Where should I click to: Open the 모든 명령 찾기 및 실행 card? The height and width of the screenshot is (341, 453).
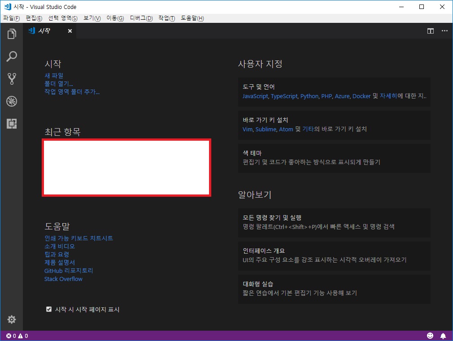334,223
